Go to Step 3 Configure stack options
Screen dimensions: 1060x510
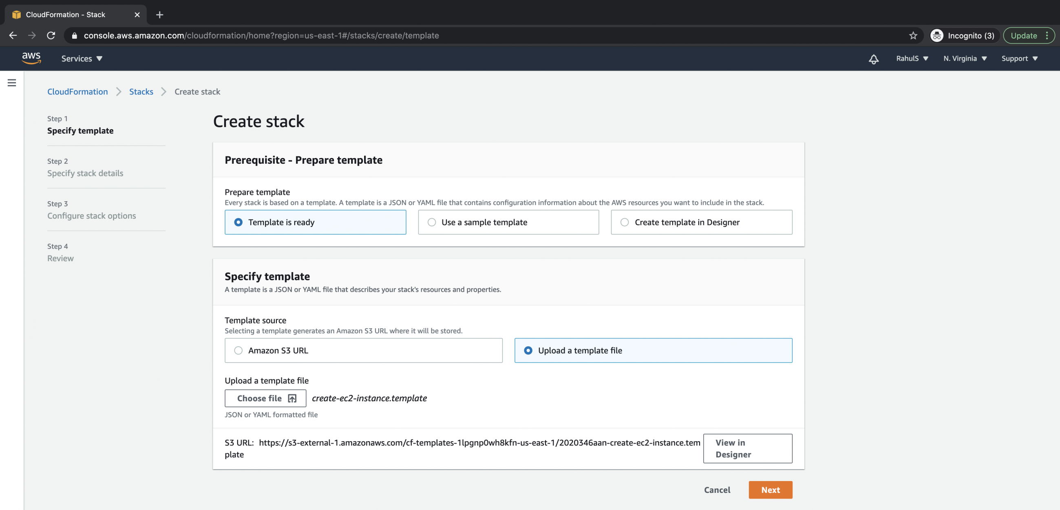click(91, 210)
